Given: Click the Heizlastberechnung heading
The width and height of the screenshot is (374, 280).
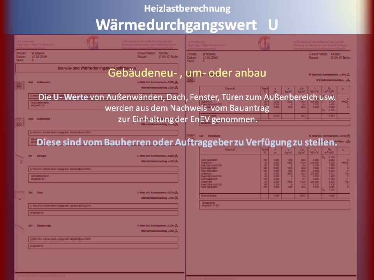Looking at the screenshot, I should tap(187, 8).
